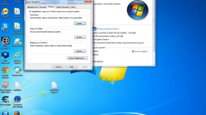Click the shield icon next to Ayarları değiştir

(x=133, y=51)
